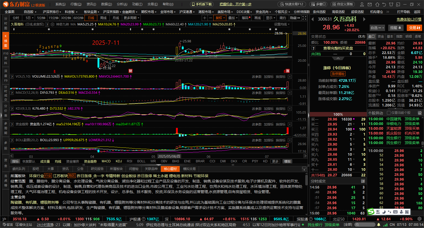This screenshot has width=424, height=228.
Task: Open 分时成交 detail 详 icon
Action: click(363, 181)
